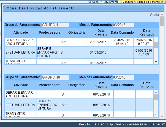
Task: Click the Data Prevista header in GRUPO 10 table
Action: [x=101, y=85]
